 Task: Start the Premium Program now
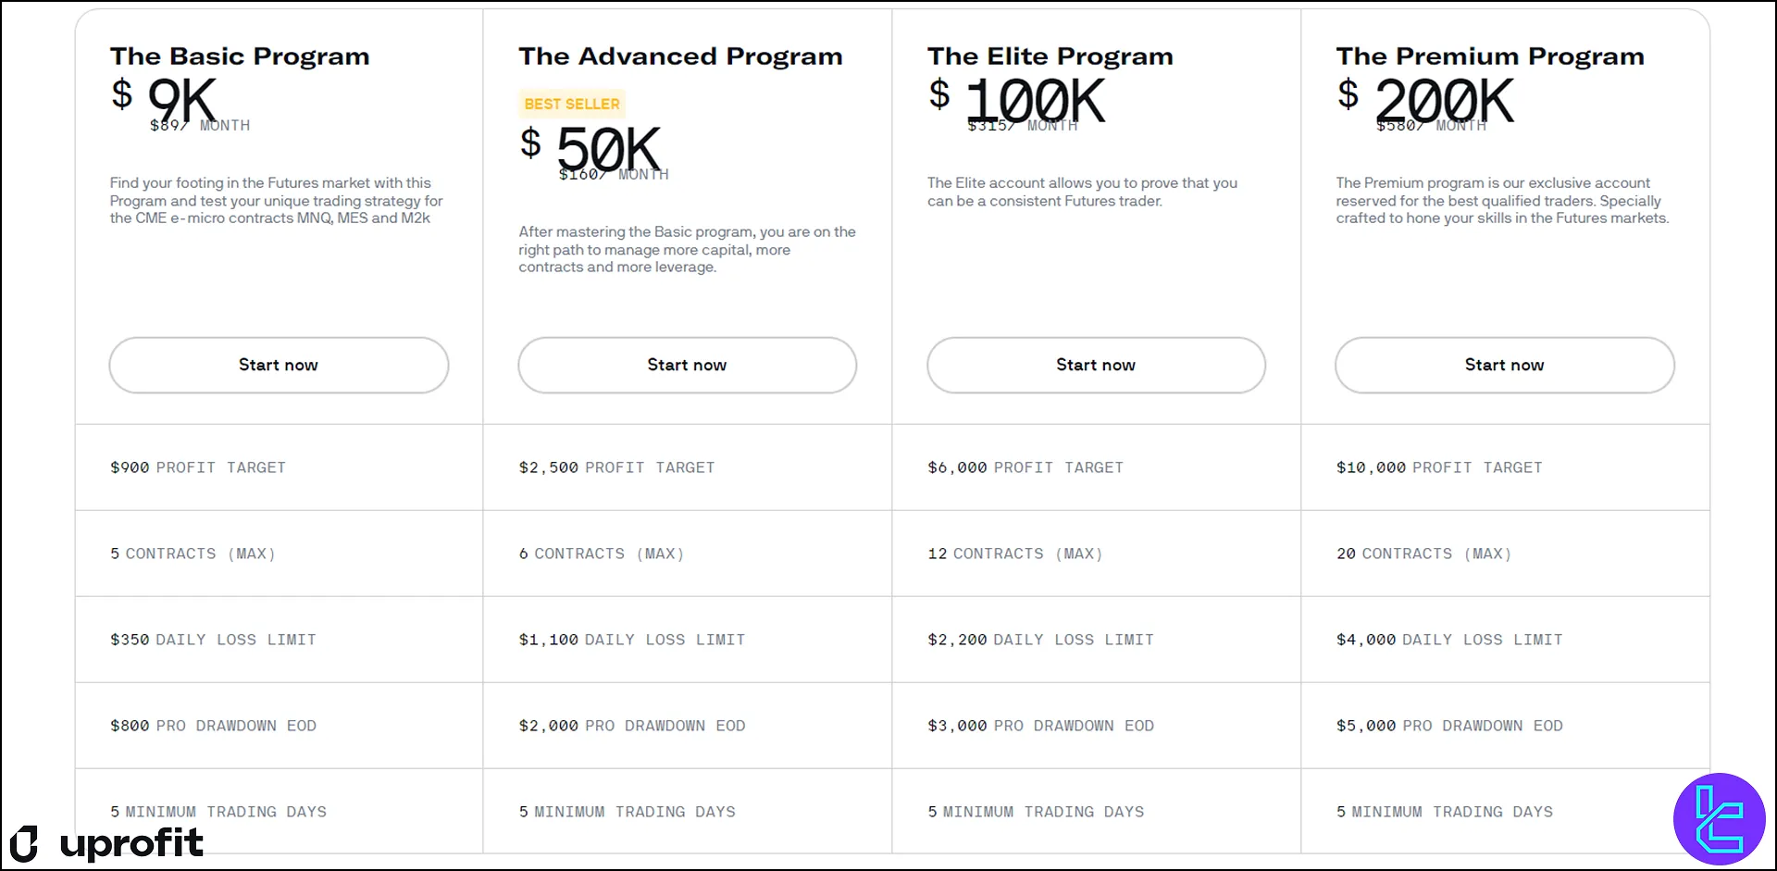point(1504,365)
